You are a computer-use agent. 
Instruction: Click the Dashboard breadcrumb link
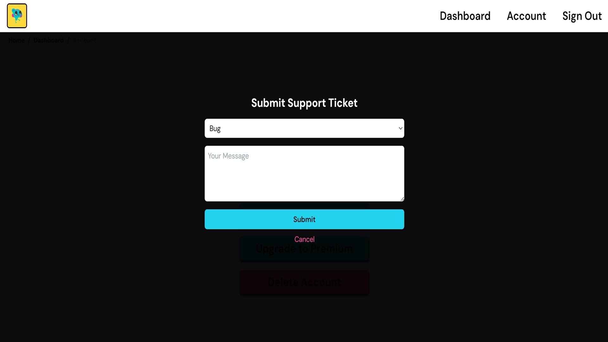click(49, 40)
